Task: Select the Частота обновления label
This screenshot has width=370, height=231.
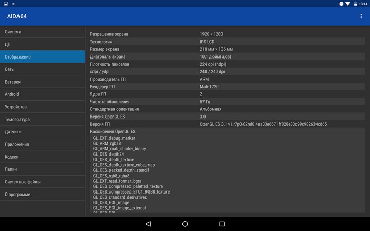Action: 110,102
